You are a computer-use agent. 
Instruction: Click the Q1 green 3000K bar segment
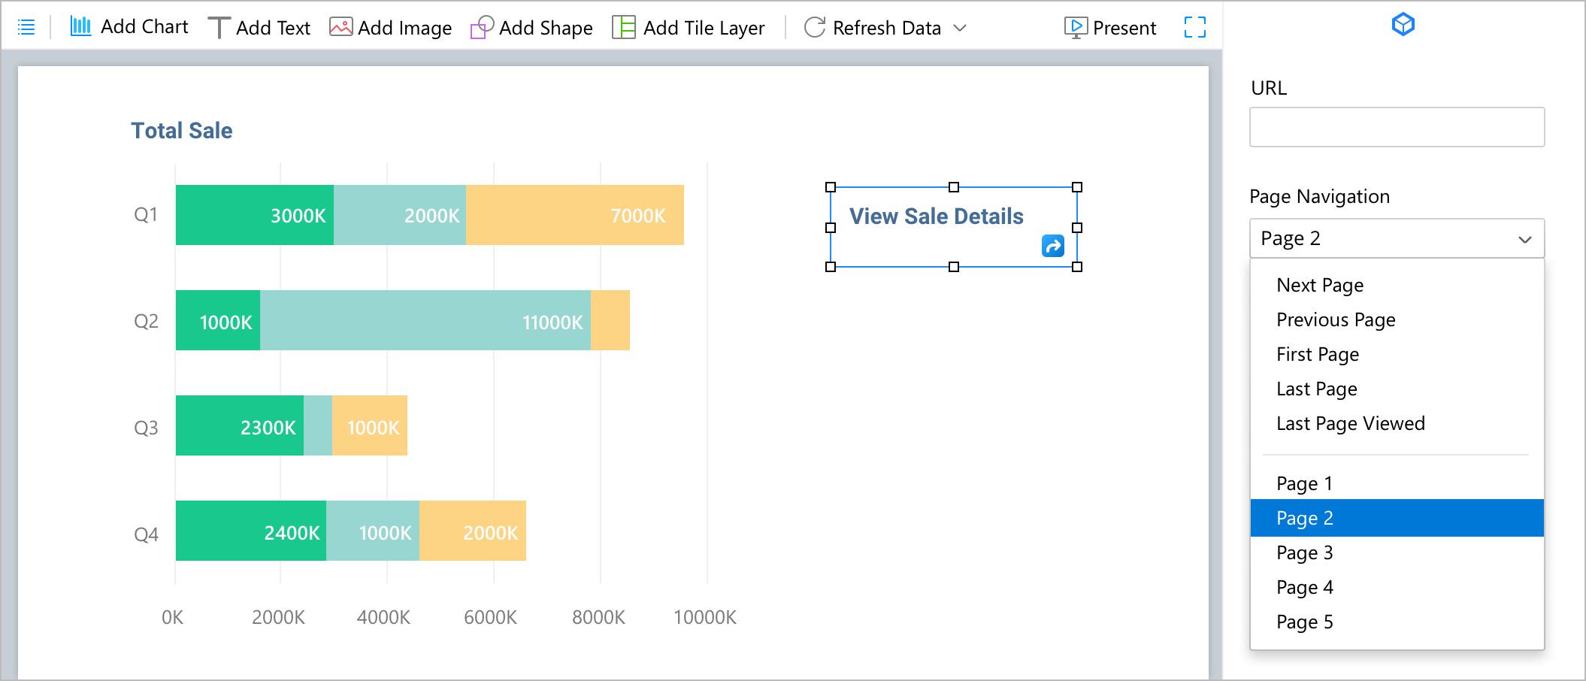point(255,215)
